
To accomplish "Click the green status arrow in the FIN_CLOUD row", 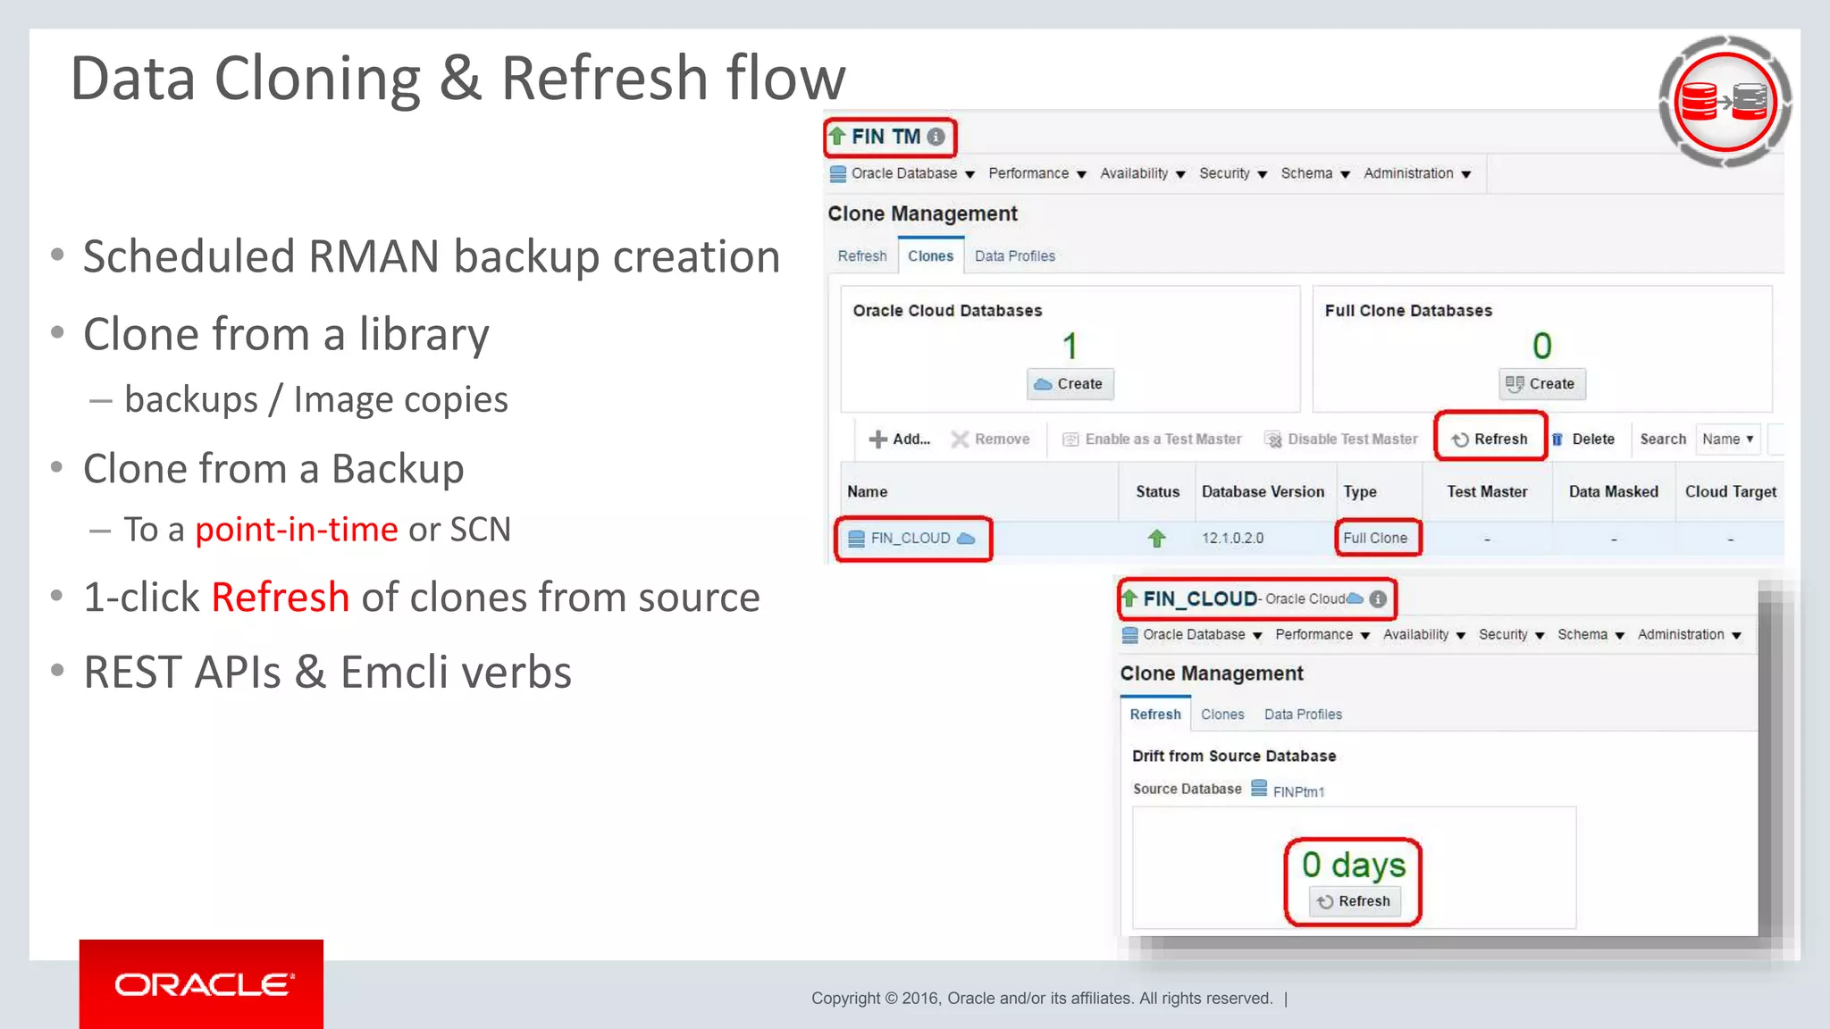I will click(x=1157, y=539).
